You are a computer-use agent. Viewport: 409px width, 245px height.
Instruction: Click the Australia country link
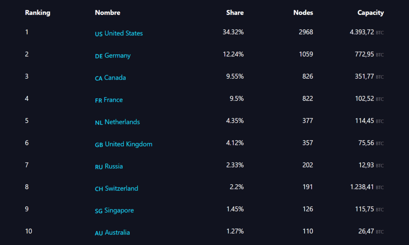tap(117, 233)
